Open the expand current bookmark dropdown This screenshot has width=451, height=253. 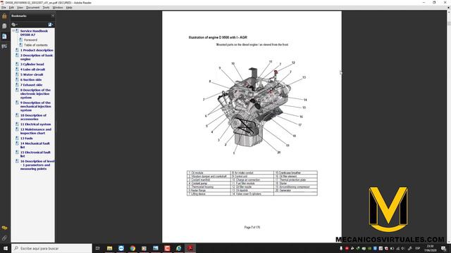tap(50, 25)
